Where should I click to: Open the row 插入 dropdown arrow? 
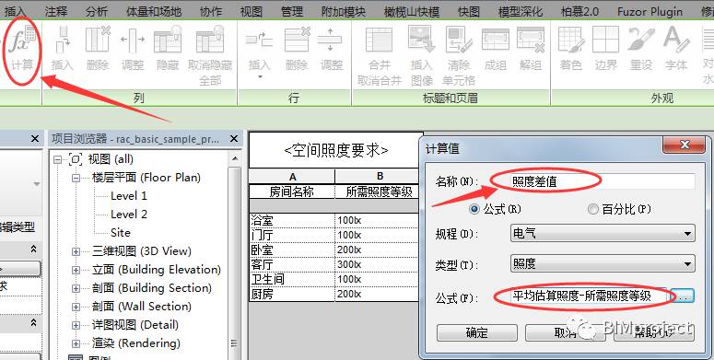point(261,77)
